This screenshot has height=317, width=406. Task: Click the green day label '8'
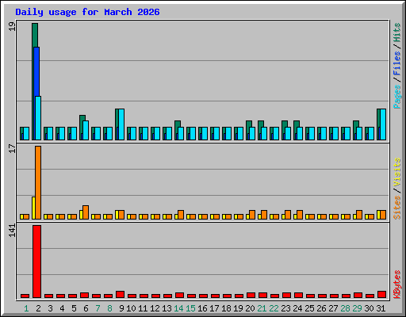(109, 308)
